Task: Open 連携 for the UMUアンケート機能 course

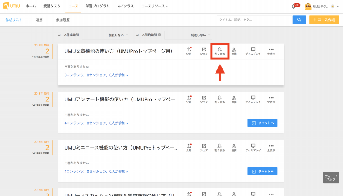Action: 234,99
